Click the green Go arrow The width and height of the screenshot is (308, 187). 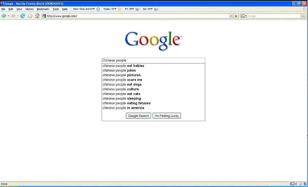[x=236, y=16]
